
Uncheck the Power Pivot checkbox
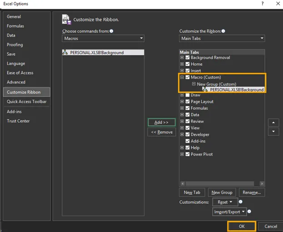click(x=188, y=154)
